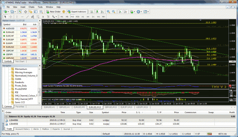This screenshot has height=137, width=238.
Task: Switch to candlestick chart type
Action: tap(97, 12)
